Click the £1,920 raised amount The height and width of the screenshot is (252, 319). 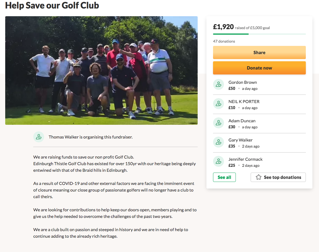tap(223, 27)
